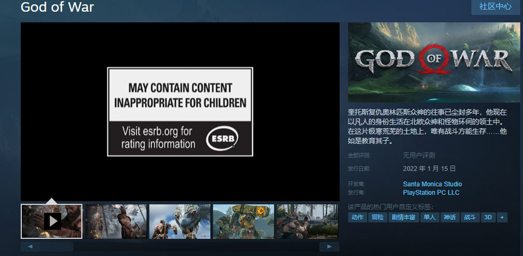The width and height of the screenshot is (523, 256).
Task: Click the 开发商 label
Action: (357, 184)
